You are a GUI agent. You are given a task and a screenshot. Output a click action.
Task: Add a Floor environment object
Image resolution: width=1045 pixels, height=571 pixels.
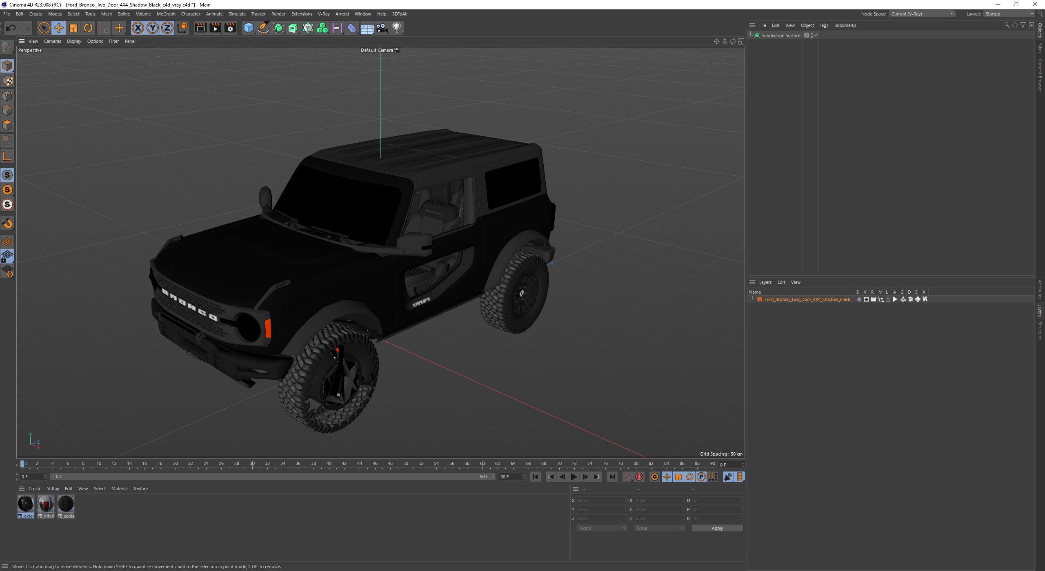click(x=367, y=28)
